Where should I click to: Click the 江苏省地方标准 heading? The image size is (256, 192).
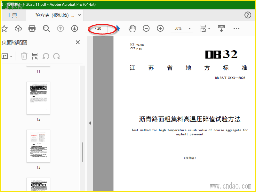click(188, 68)
